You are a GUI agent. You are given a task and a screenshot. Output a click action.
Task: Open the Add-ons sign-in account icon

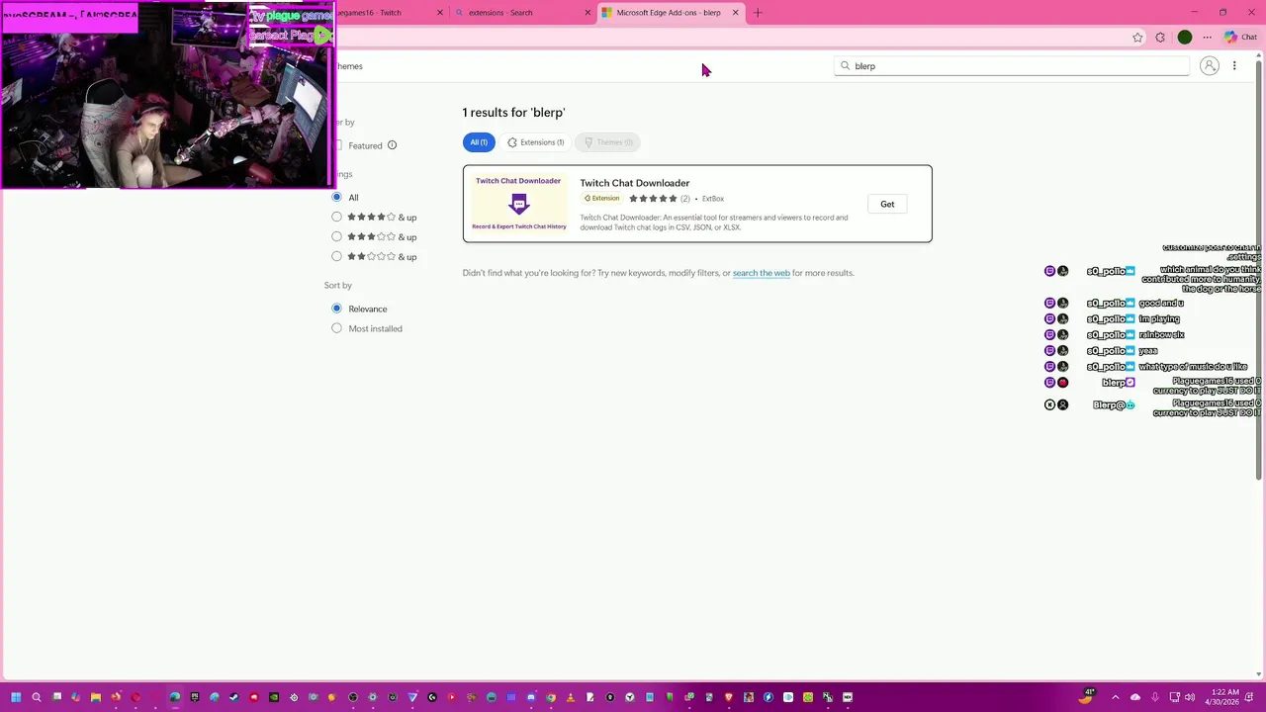(x=1209, y=66)
